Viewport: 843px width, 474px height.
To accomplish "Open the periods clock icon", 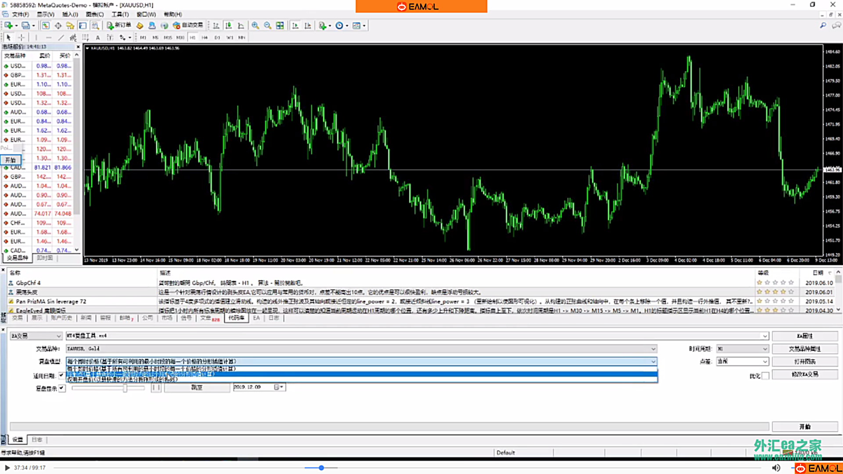I will click(x=339, y=25).
